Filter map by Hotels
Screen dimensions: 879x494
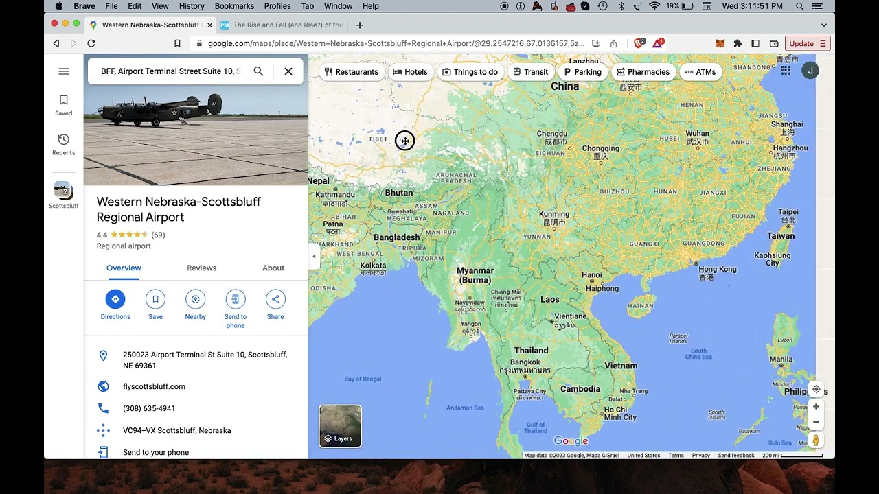[411, 72]
